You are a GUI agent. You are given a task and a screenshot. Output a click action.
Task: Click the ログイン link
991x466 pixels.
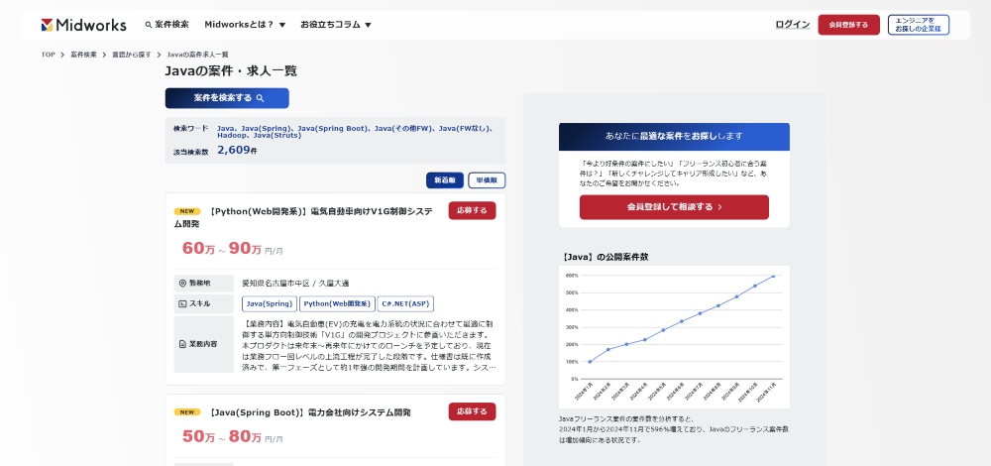coord(793,25)
